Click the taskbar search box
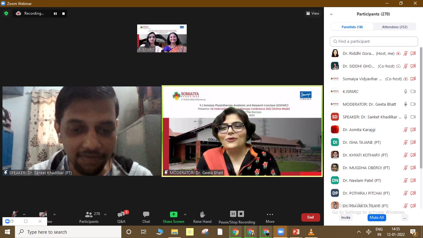This screenshot has width=423, height=238. (68, 232)
